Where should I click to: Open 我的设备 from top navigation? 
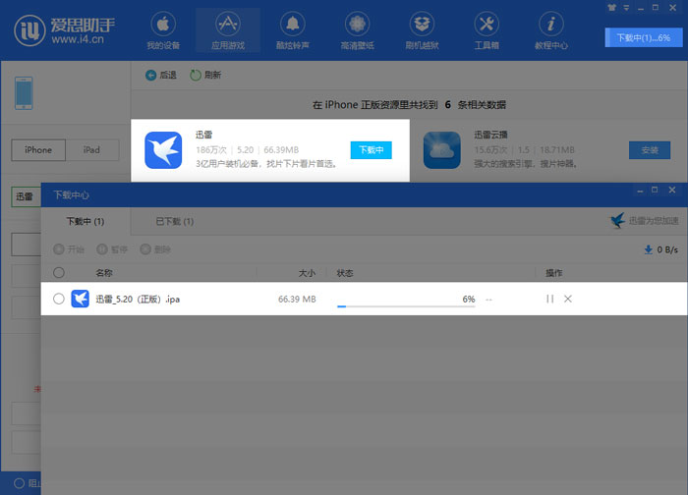click(x=163, y=30)
